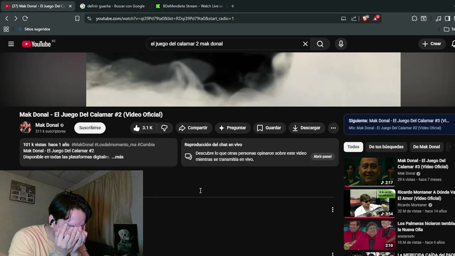Open the apps grid in bookmarks bar
This screenshot has height=256, width=455.
6,29
